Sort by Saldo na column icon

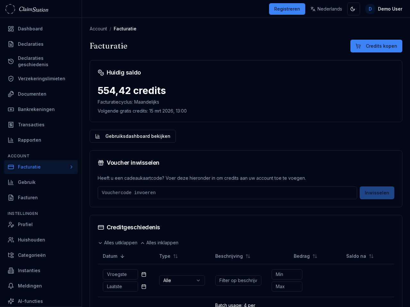tap(371, 256)
